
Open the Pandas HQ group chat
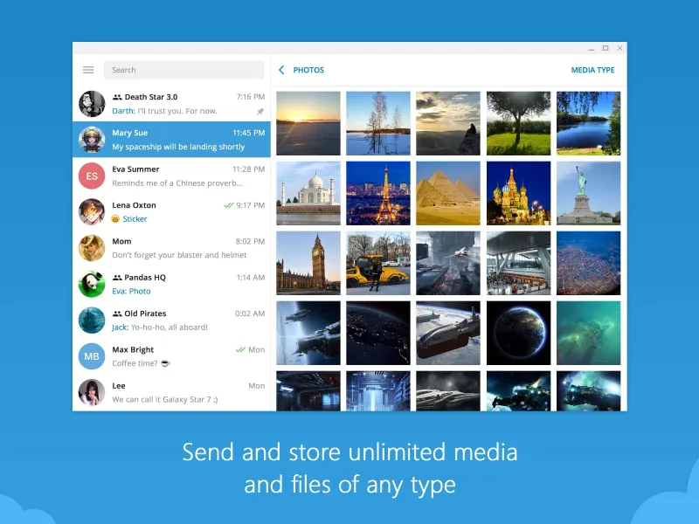pyautogui.click(x=171, y=284)
